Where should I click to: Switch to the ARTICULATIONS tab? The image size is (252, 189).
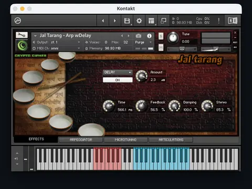[171, 140]
